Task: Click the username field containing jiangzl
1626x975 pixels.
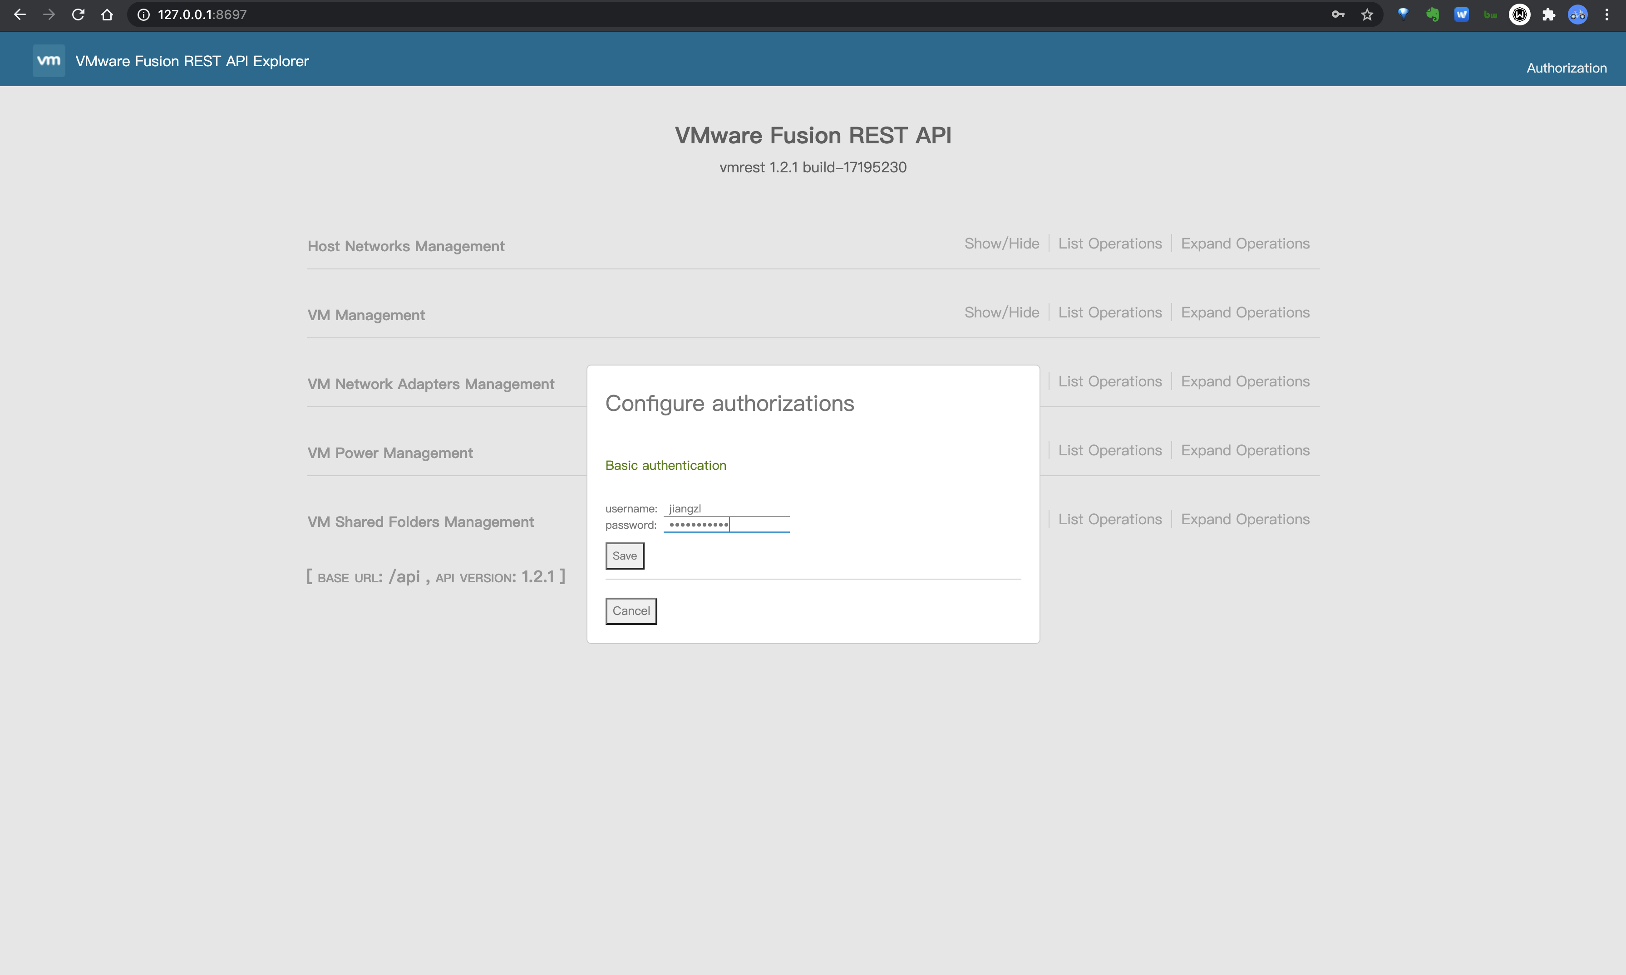Action: click(727, 508)
